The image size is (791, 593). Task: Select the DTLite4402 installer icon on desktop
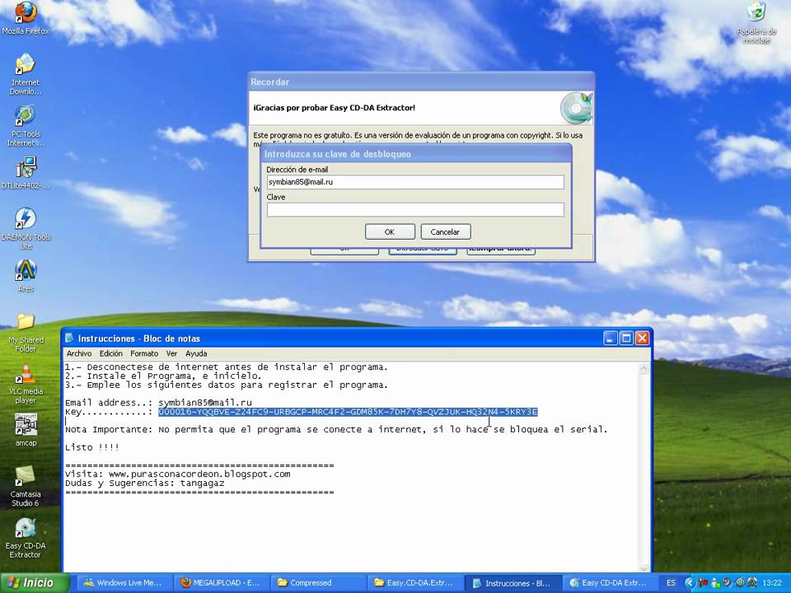26,172
